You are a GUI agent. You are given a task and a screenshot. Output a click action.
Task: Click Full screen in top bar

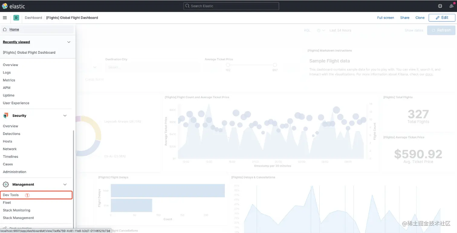click(386, 18)
